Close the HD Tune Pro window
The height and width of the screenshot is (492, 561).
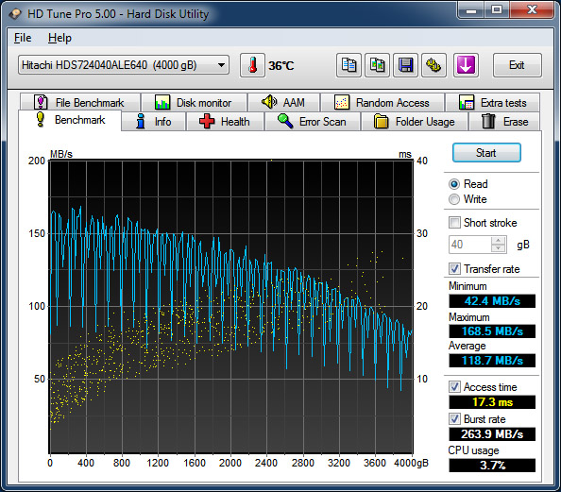click(532, 9)
